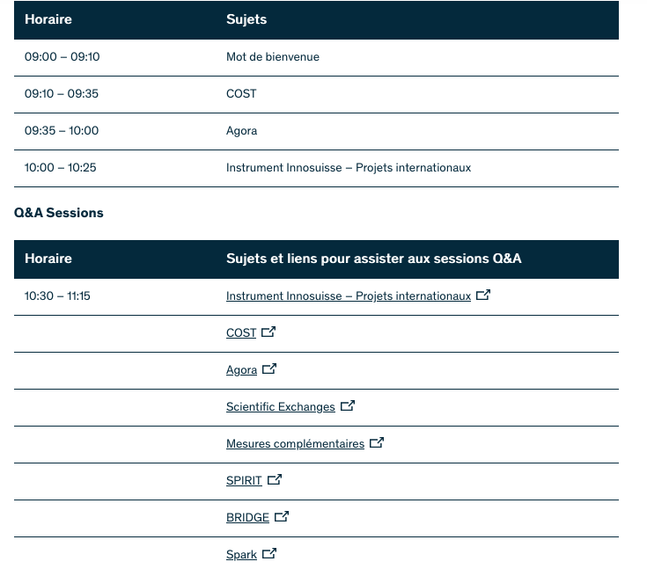Open the COST Q&A session link

coord(240,333)
